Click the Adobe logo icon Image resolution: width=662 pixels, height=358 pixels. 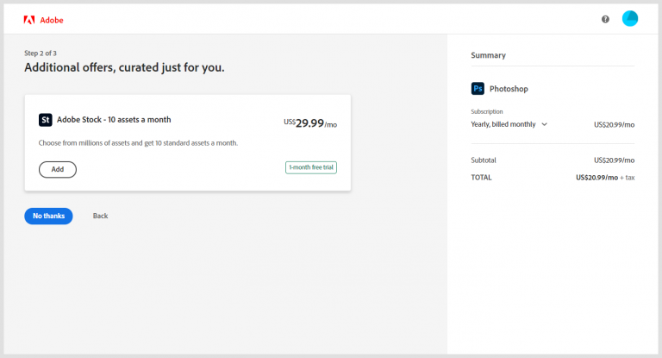pyautogui.click(x=29, y=19)
